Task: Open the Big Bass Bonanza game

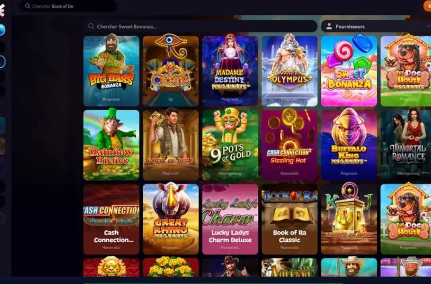Action: pos(111,71)
